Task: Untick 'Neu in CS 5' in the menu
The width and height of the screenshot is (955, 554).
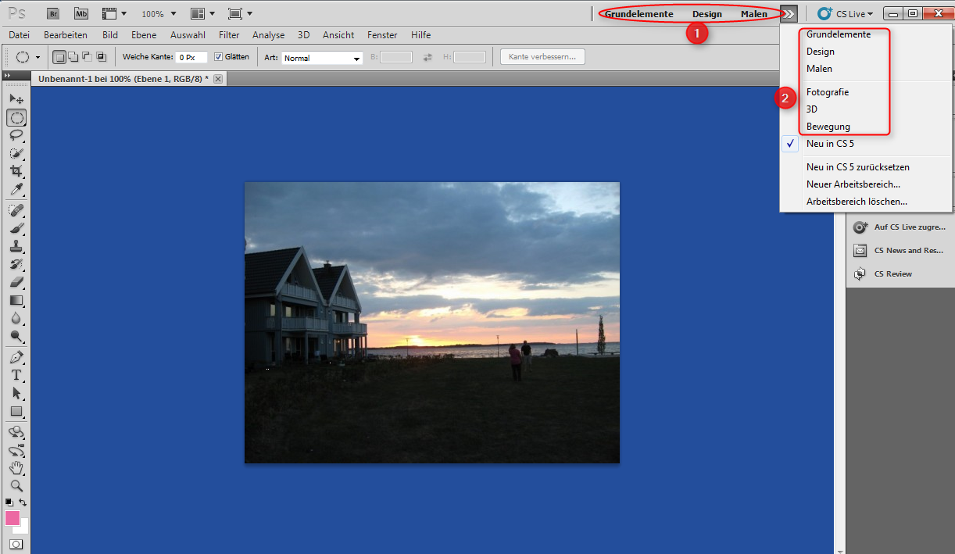Action: pos(830,143)
